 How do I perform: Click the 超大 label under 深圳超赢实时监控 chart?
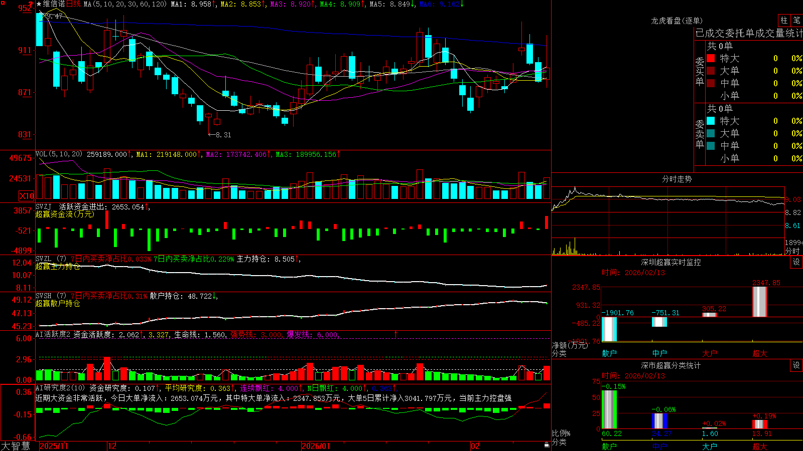point(759,353)
